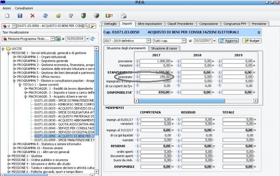Click the new document toolbar icon
280x176 pixels.
coord(7,16)
